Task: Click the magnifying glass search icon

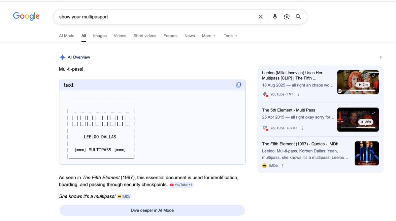Action: click(298, 17)
